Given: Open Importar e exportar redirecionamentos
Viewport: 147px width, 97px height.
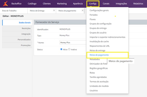Looking at the screenshot, I should pos(107,37).
